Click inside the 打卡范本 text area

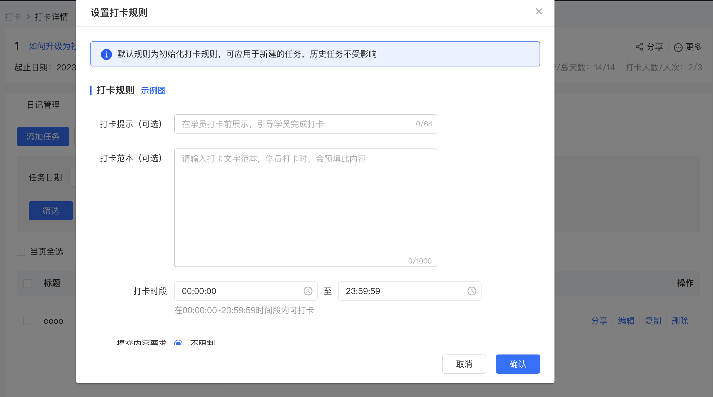pyautogui.click(x=305, y=208)
